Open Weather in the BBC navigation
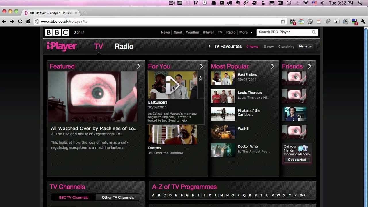Viewport: 368px width, 207px height. click(x=193, y=32)
